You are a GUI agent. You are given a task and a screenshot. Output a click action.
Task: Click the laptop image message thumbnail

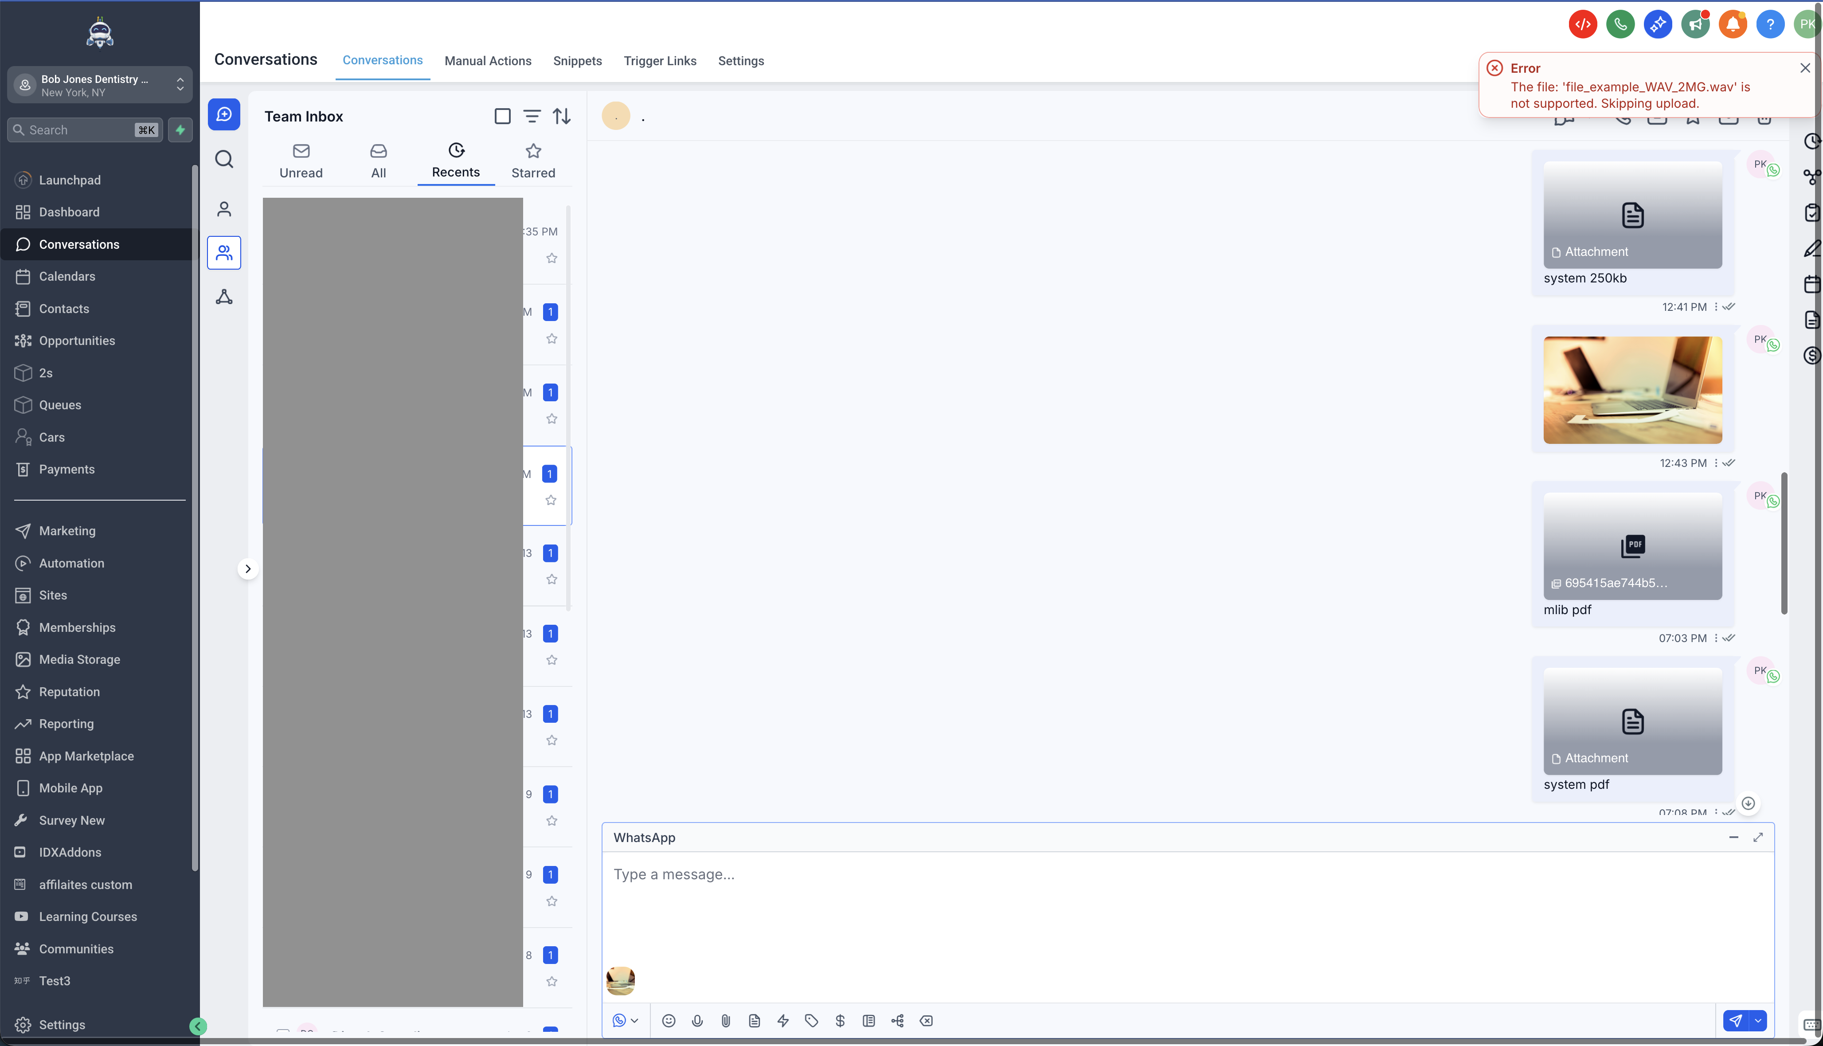click(x=1632, y=390)
